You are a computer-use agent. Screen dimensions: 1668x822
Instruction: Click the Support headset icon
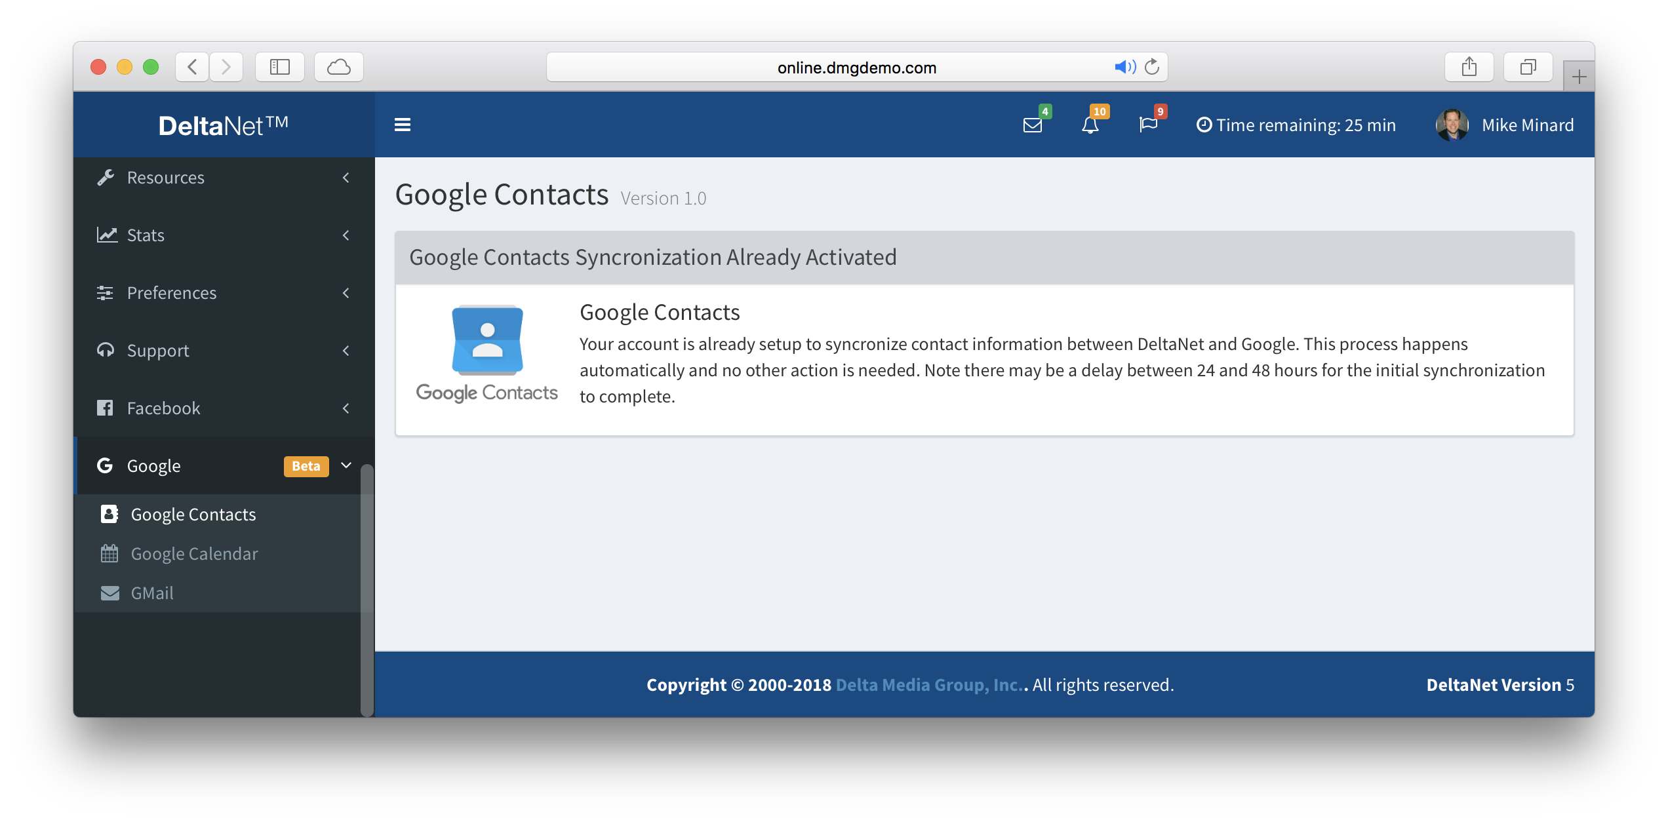[x=106, y=350]
